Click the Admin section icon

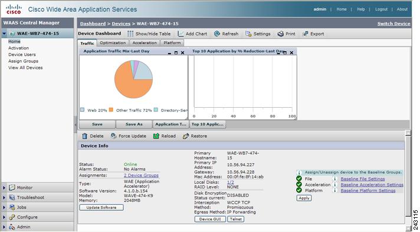pyautogui.click(x=12, y=227)
